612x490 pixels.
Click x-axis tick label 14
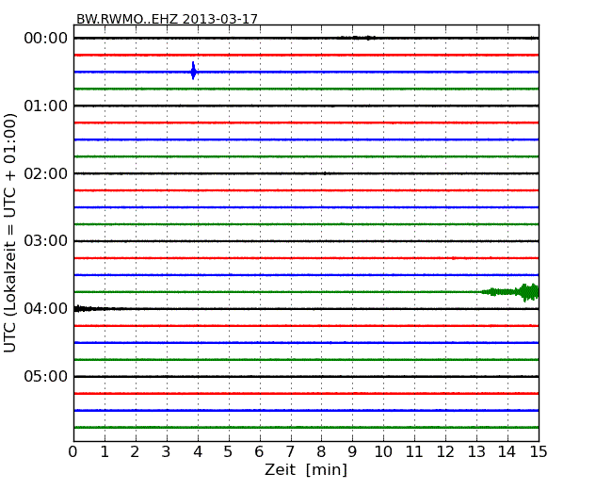coord(507,452)
